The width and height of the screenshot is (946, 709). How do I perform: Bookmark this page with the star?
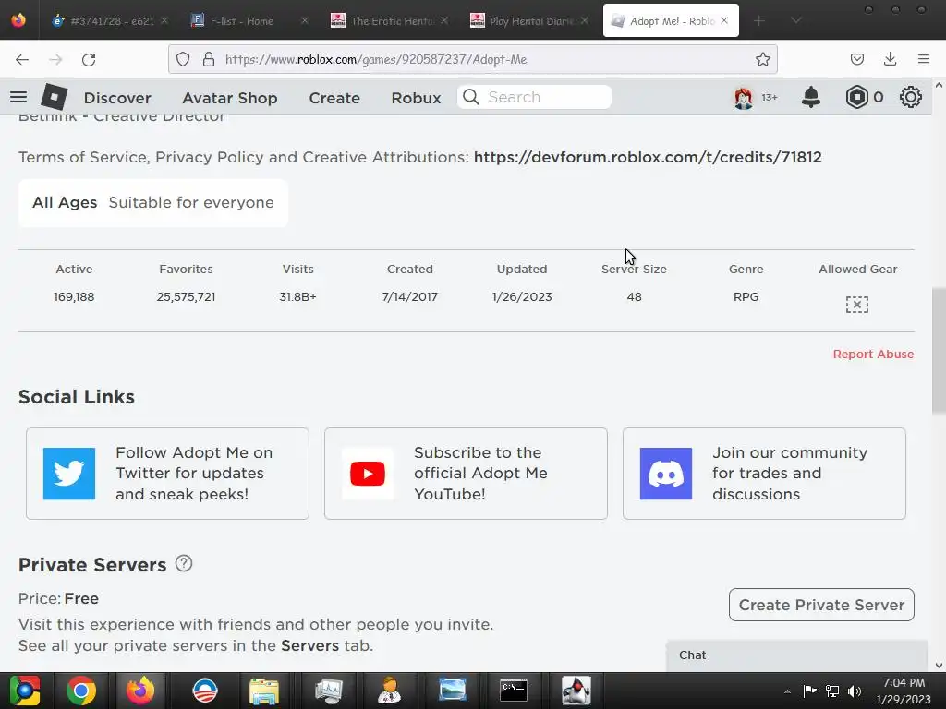[762, 59]
